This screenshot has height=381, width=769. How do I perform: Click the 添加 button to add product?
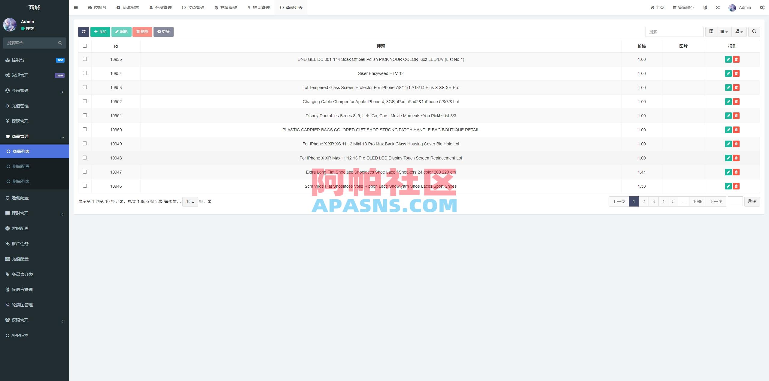coord(100,31)
